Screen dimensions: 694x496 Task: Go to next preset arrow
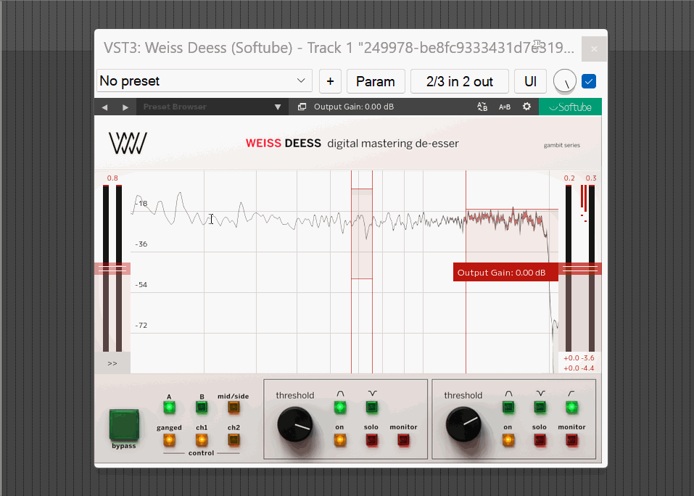point(125,107)
